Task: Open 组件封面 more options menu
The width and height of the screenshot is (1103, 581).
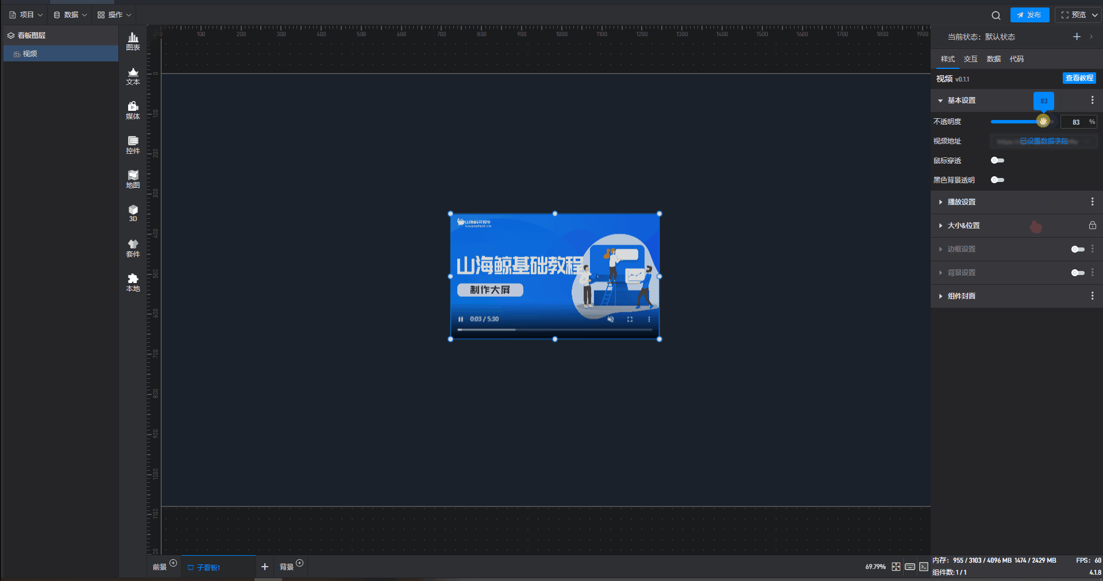Action: 1092,296
